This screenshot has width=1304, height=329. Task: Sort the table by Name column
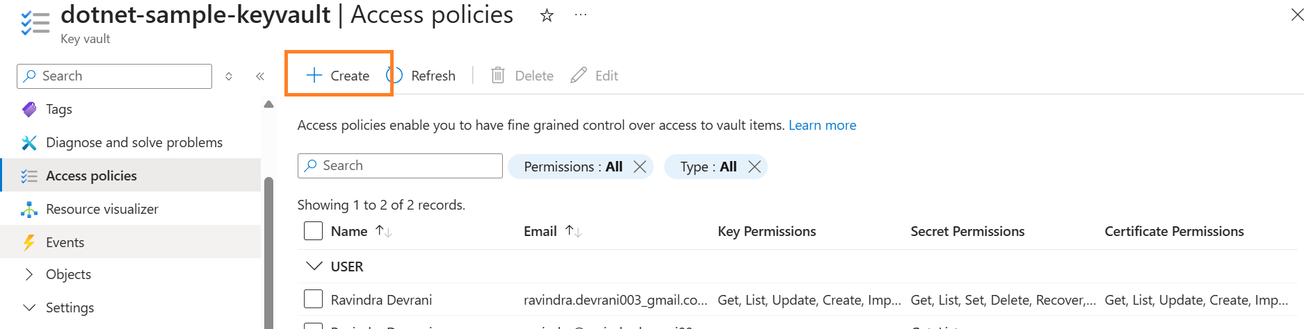(x=383, y=231)
